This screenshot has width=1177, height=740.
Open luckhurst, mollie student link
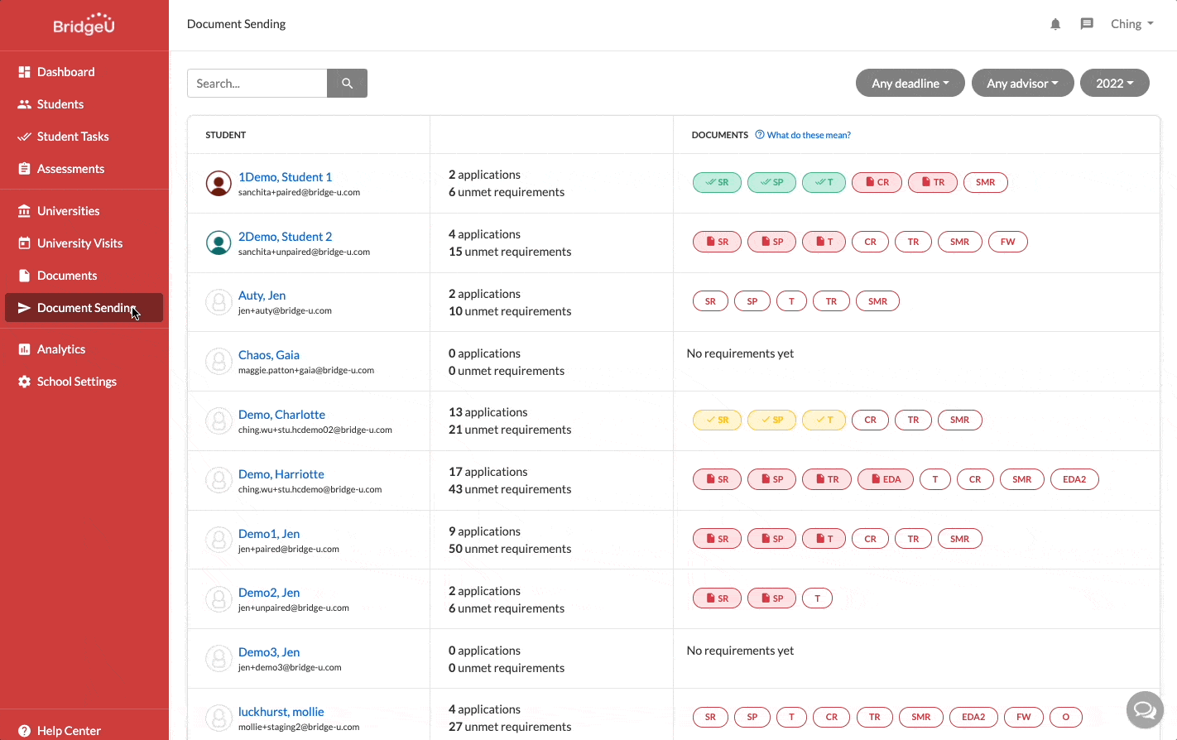coord(281,712)
